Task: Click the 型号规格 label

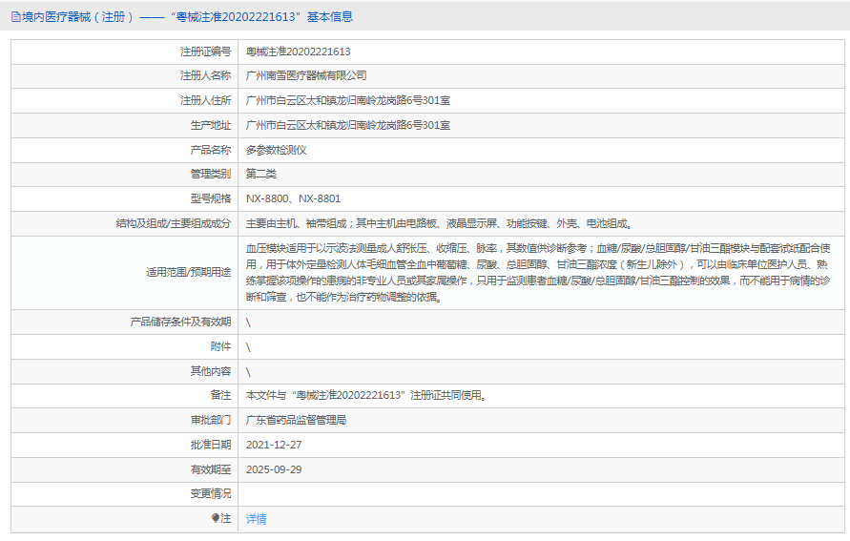Action: [211, 199]
